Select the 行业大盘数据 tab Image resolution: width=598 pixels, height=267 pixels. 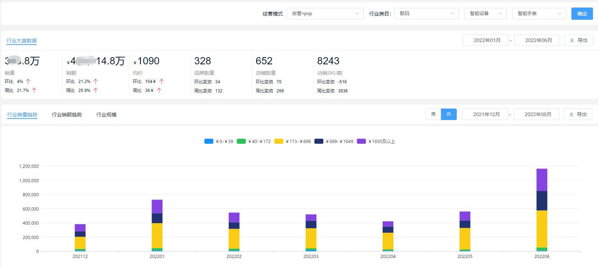[22, 41]
